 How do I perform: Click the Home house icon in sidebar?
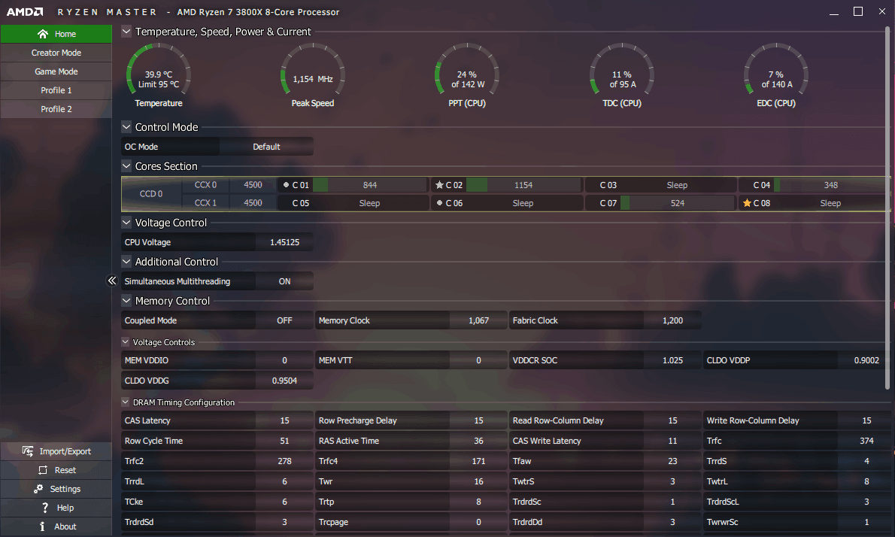43,35
